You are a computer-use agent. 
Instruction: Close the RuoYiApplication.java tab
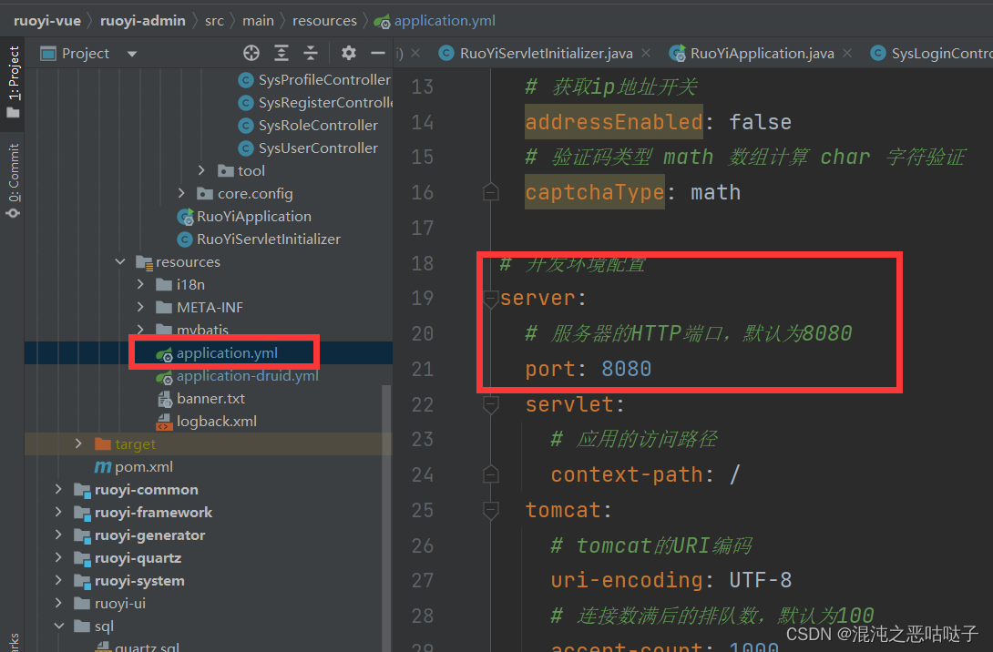pyautogui.click(x=847, y=53)
